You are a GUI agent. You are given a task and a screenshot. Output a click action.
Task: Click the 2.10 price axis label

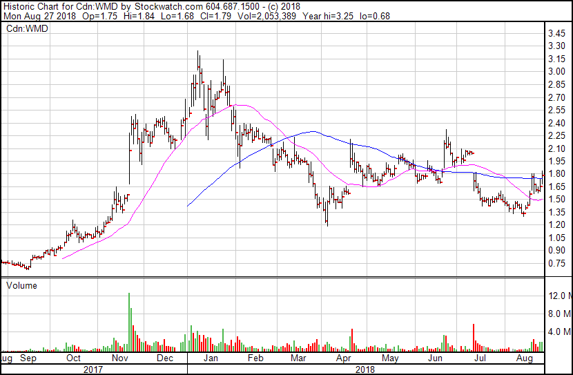pos(556,148)
